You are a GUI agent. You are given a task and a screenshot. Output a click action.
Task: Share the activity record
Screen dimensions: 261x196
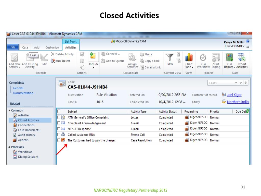coord(146,54)
